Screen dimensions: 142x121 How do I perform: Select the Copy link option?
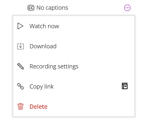(x=74, y=86)
